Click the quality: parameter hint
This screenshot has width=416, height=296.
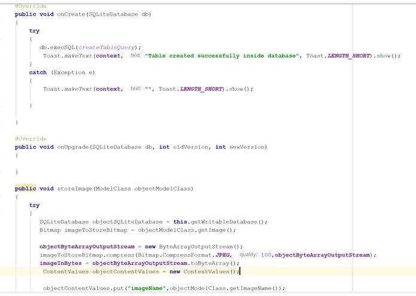pyautogui.click(x=248, y=254)
